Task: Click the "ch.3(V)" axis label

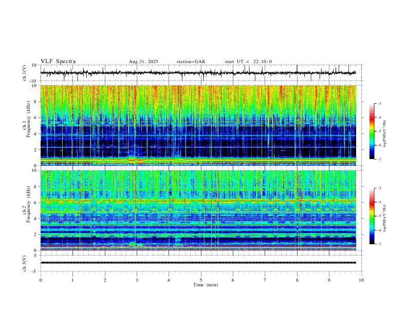Action: pyautogui.click(x=25, y=263)
